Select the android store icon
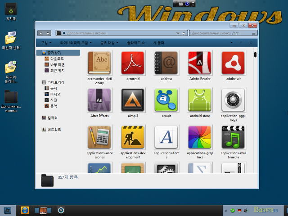This screenshot has height=216, width=288. click(200, 100)
